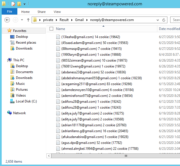Switch to the Share ribbon tab
The image size is (180, 166).
[41, 12]
